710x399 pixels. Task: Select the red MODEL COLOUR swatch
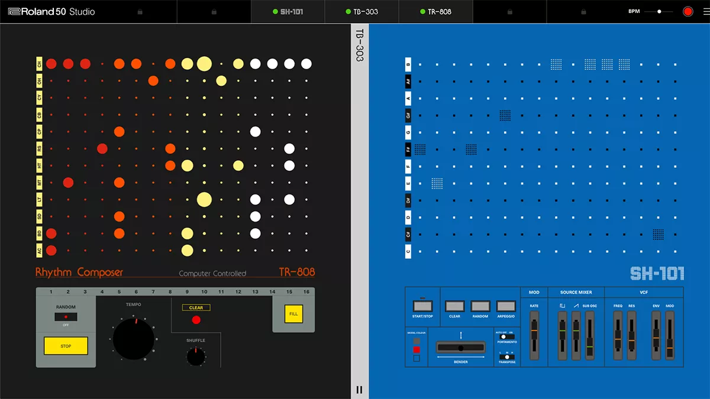pyautogui.click(x=416, y=348)
